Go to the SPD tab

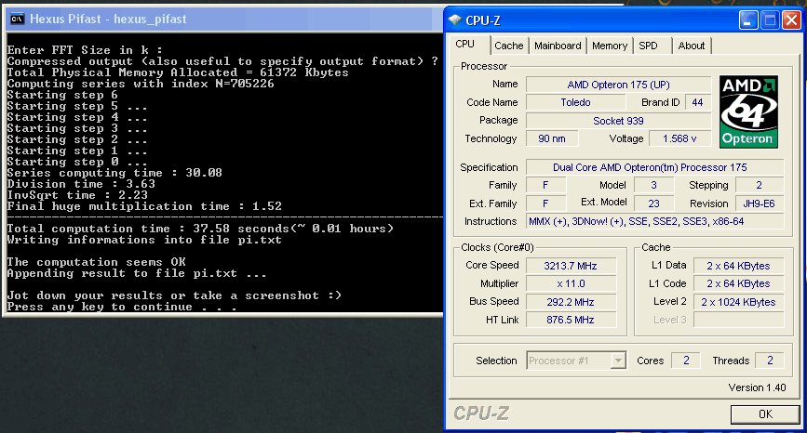tap(649, 46)
